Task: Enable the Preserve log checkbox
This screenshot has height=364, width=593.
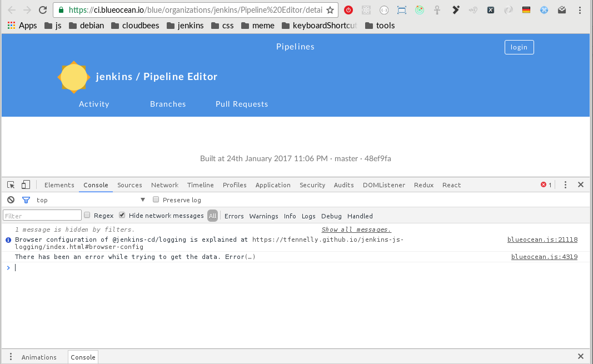Action: tap(156, 200)
